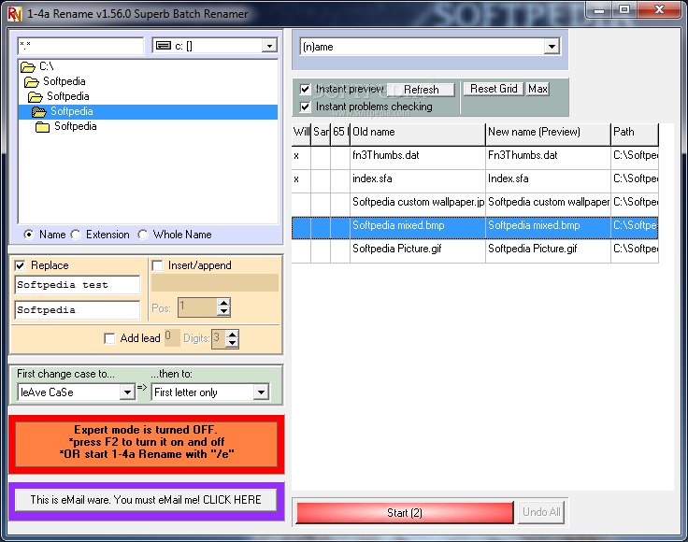Select Softpedia custom wallpaper old name cell
Image resolution: width=688 pixels, height=542 pixels.
417,205
